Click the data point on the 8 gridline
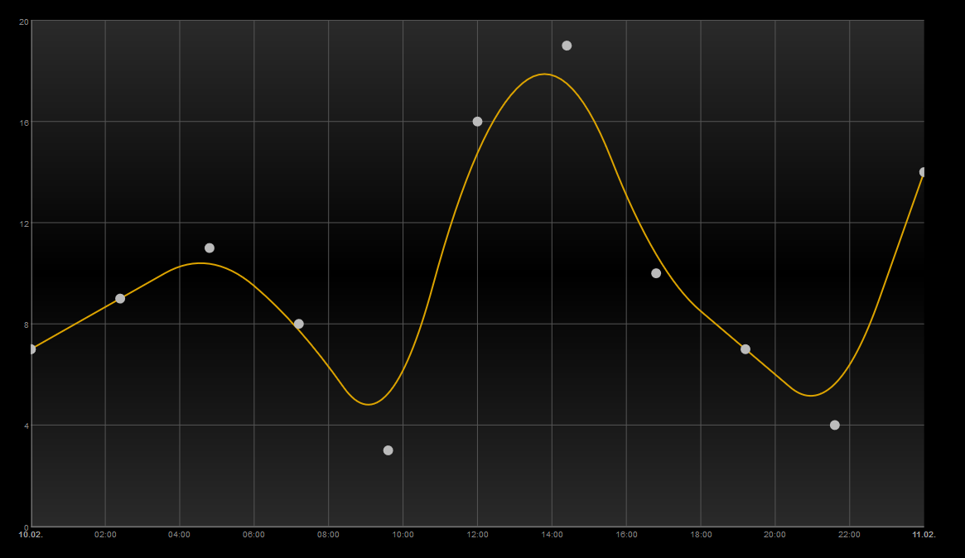Image resolution: width=965 pixels, height=558 pixels. tap(298, 325)
